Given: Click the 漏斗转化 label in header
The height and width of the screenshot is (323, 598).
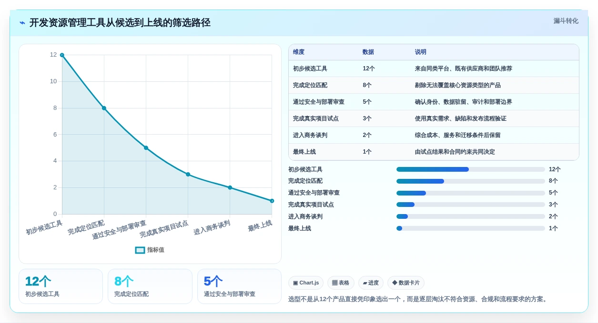Looking at the screenshot, I should tap(566, 21).
